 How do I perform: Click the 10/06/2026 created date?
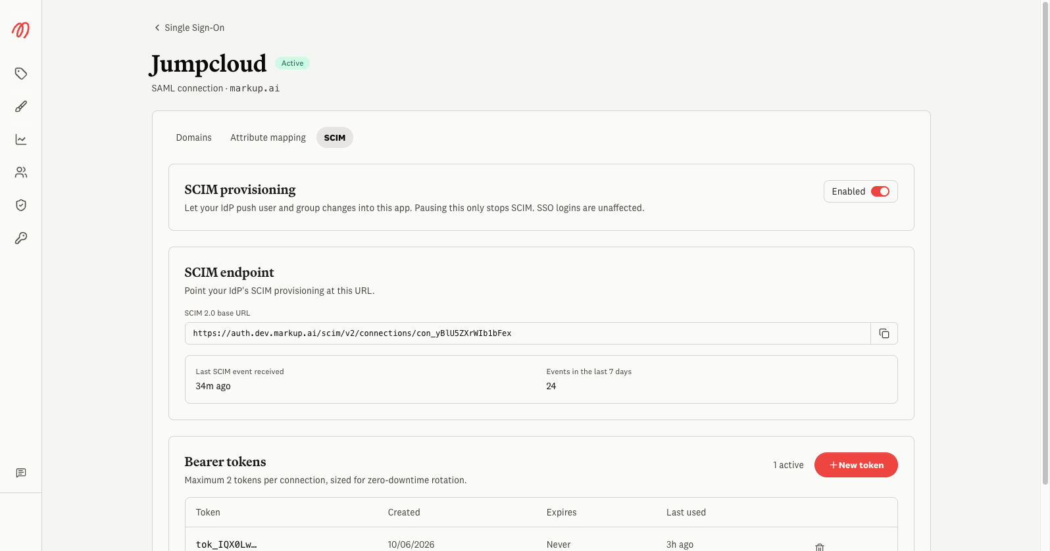411,544
